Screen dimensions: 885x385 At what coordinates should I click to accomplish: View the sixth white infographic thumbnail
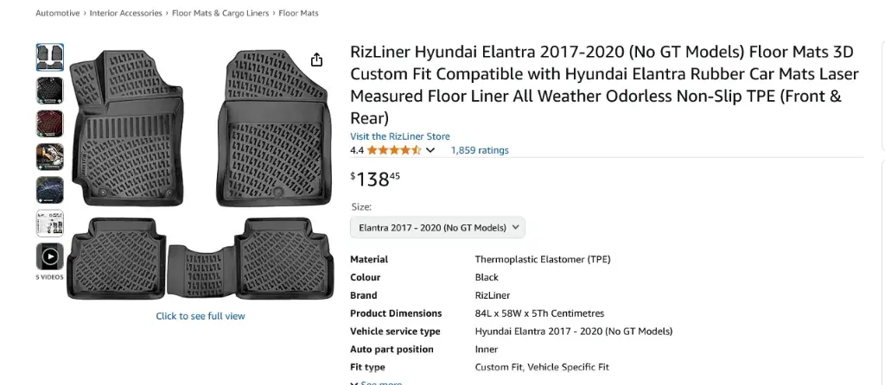49,223
